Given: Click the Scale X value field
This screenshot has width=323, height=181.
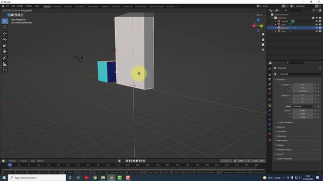Looking at the screenshot, I should pyautogui.click(x=303, y=111).
